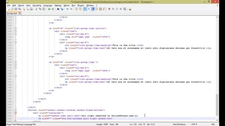Close current document via menu bar X
Viewport: 225px width, 126px height.
click(217, 6)
